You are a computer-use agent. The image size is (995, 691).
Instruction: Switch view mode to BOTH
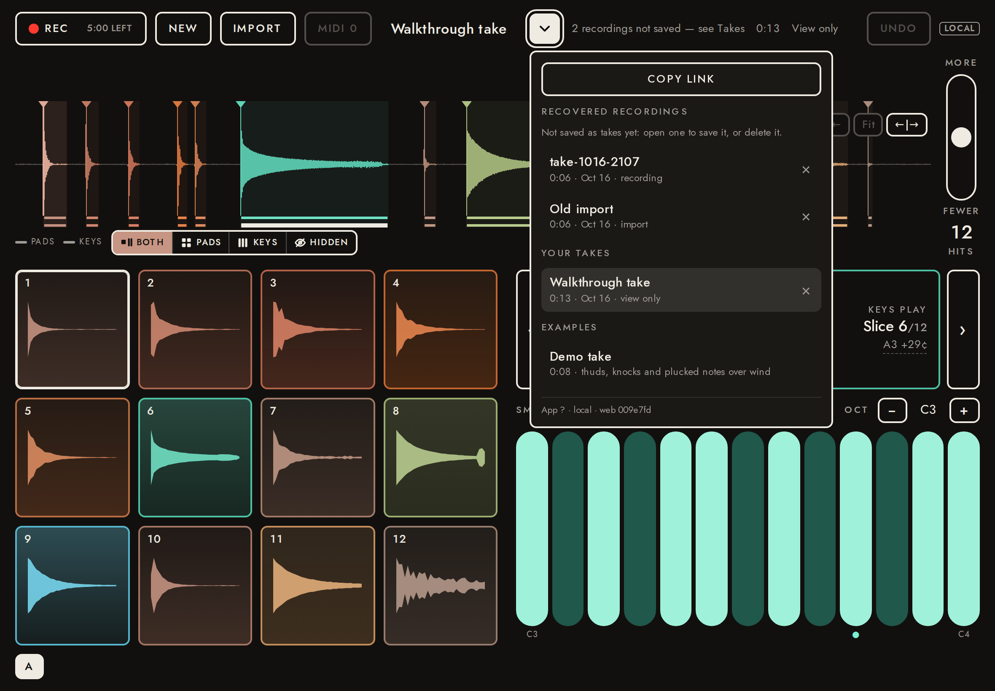pos(143,242)
